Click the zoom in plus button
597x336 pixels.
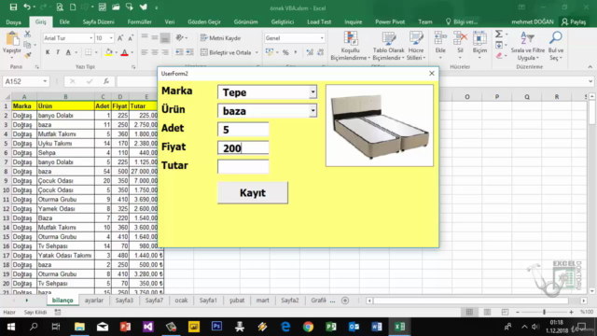pos(571,312)
